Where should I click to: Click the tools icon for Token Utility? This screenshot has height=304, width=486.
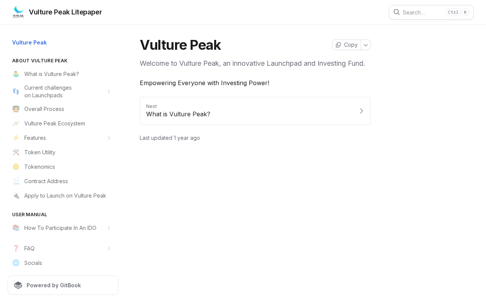[16, 152]
